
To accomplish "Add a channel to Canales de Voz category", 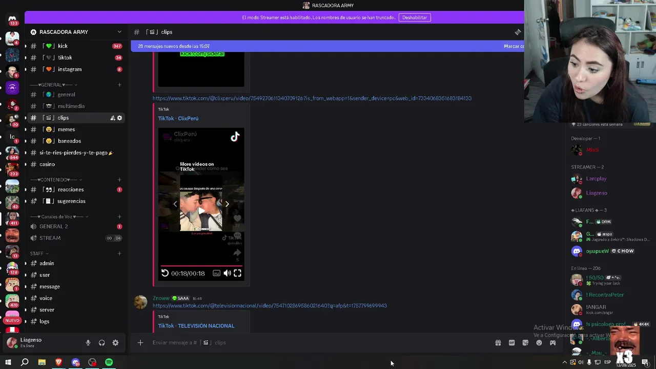I will tap(119, 217).
